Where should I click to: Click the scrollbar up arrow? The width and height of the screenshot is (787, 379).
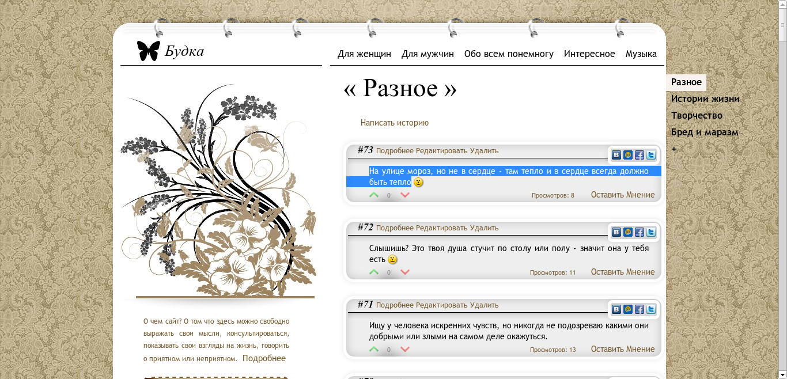782,5
